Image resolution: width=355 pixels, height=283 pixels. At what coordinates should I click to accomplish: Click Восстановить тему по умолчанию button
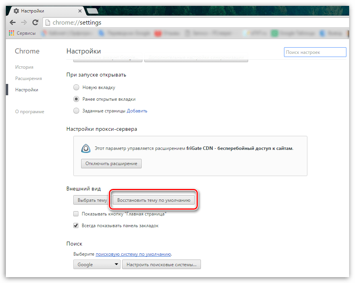click(x=154, y=200)
